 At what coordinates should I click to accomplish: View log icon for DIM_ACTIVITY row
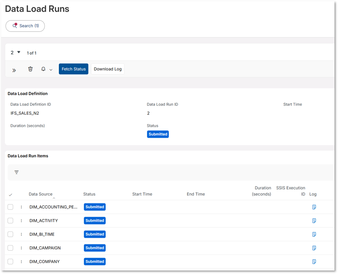(x=314, y=221)
